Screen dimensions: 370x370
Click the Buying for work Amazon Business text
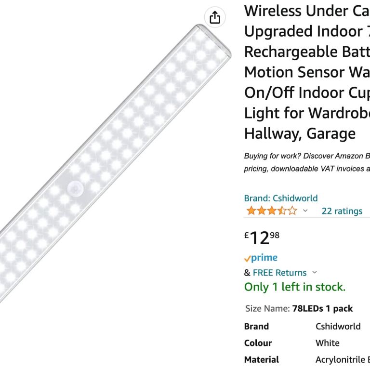click(x=307, y=162)
